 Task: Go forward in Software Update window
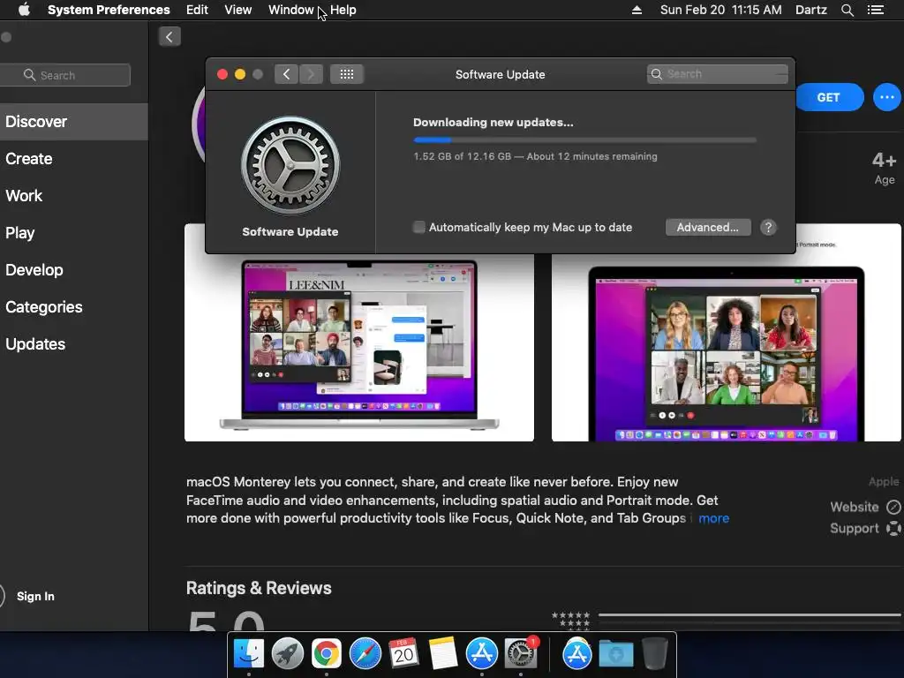tap(311, 74)
